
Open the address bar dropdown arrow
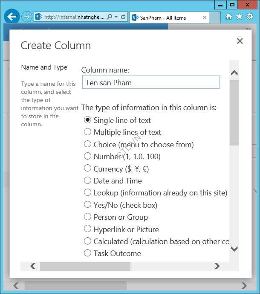pyautogui.click(x=116, y=17)
